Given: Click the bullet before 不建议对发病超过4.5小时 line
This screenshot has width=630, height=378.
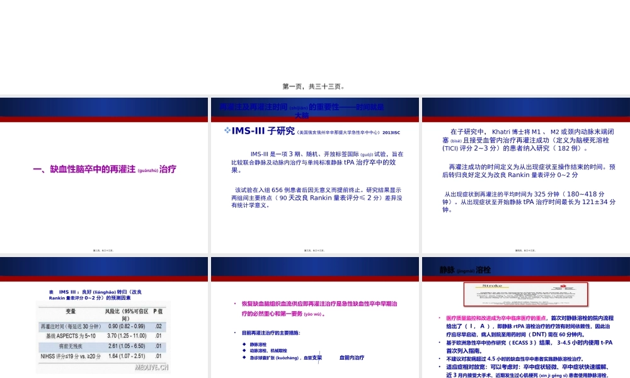Looking at the screenshot, I should (x=439, y=357).
